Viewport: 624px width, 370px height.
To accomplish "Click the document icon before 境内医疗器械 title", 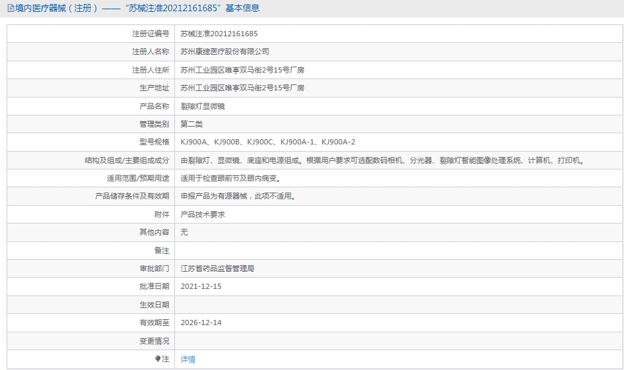I will (x=11, y=8).
